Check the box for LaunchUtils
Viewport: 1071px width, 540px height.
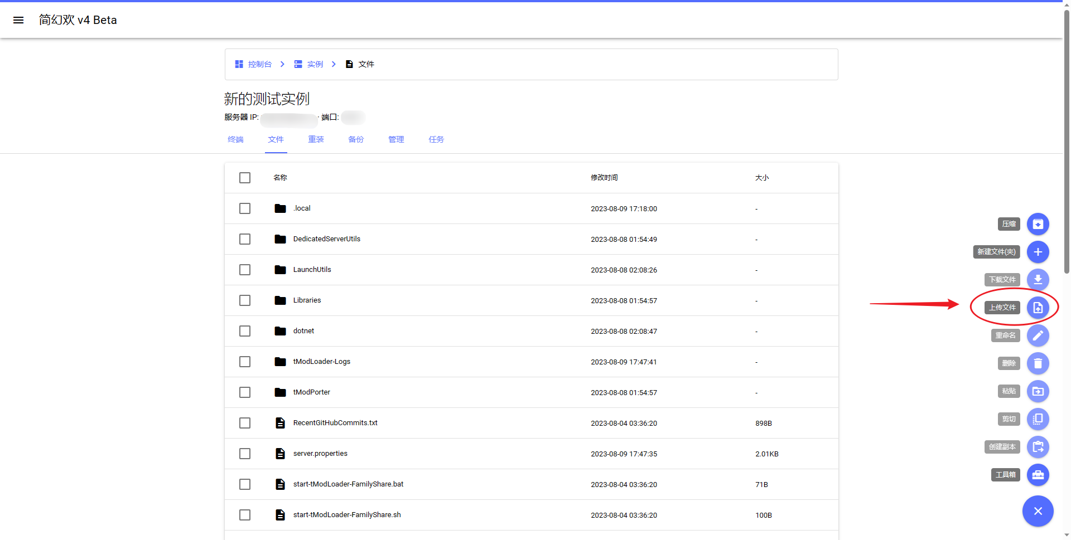[245, 270]
